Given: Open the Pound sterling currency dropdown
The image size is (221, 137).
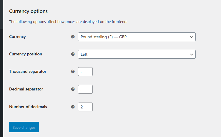Looking at the screenshot, I should point(137,37).
